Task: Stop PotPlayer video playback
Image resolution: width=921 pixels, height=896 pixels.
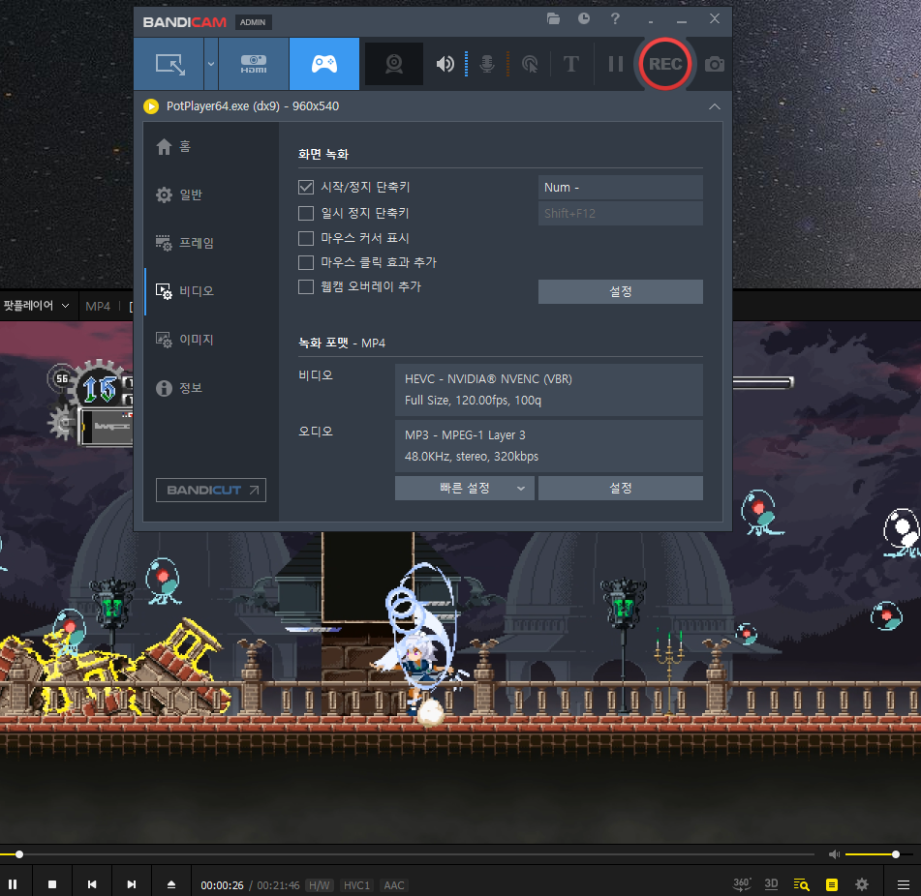Action: coord(52,883)
